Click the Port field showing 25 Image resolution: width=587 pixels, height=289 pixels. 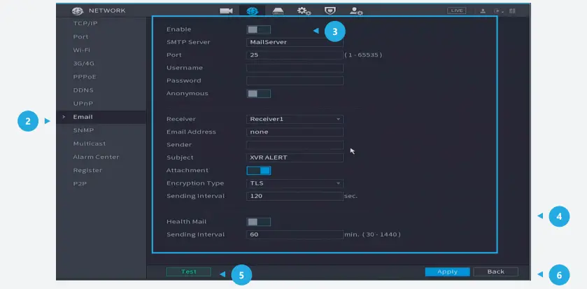(x=295, y=55)
